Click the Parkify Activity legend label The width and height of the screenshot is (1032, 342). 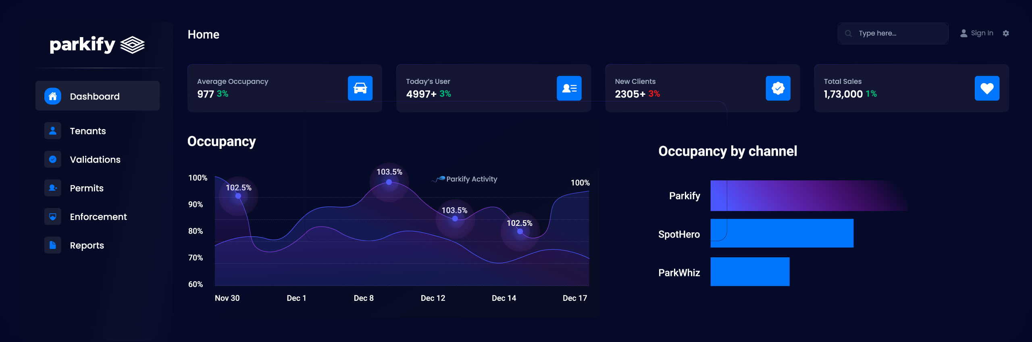point(471,179)
